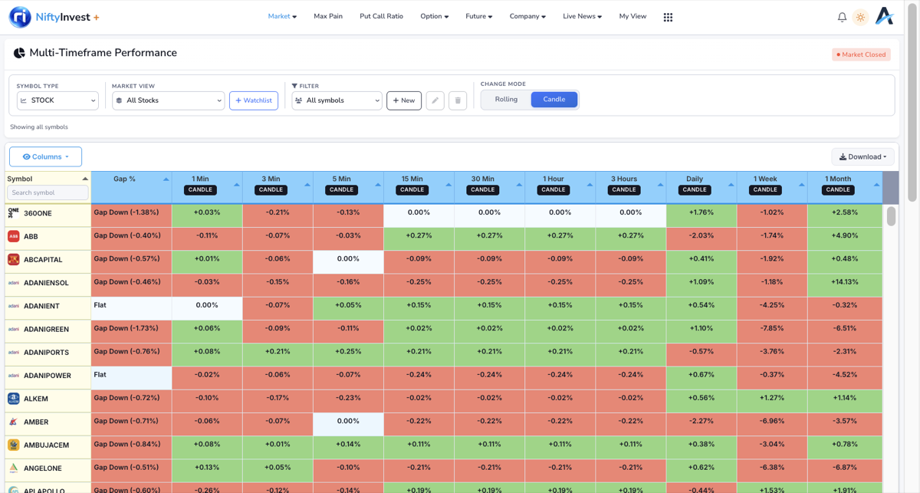Open the Market View All Stocks dropdown
Image resolution: width=920 pixels, height=493 pixels.
point(168,100)
